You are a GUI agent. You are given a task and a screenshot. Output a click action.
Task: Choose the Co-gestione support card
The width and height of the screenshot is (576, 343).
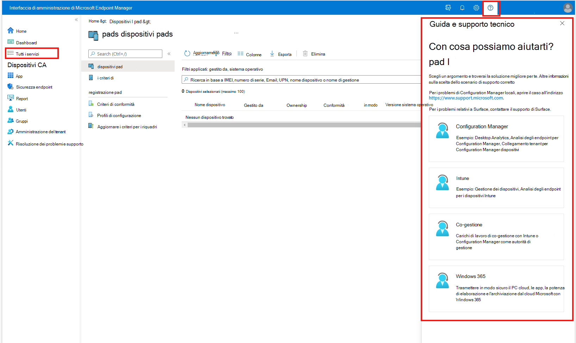[x=496, y=237]
